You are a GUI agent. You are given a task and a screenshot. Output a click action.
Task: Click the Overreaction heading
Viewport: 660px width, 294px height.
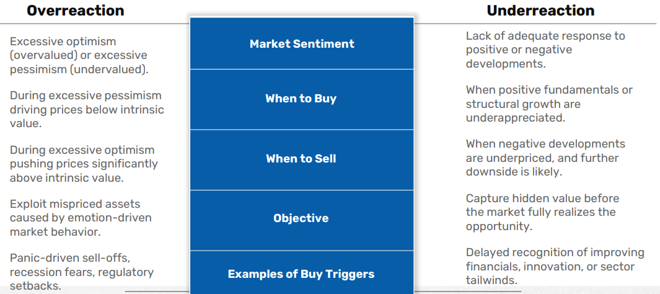(76, 11)
